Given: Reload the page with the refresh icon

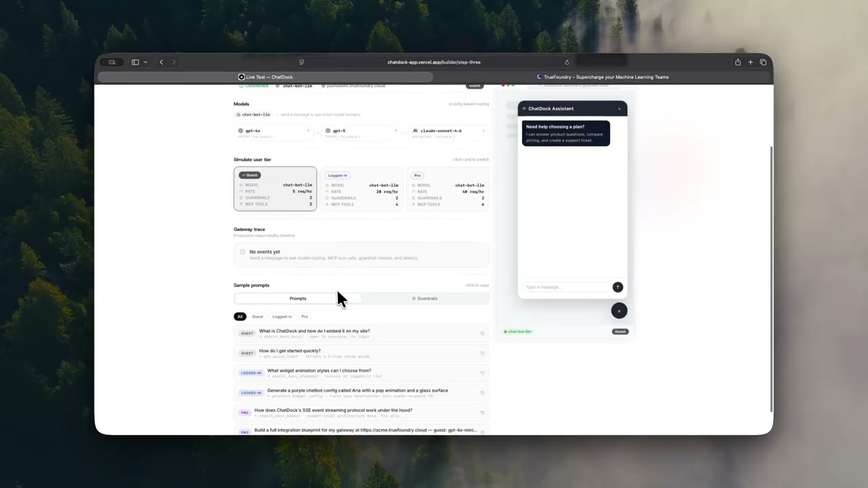Looking at the screenshot, I should coord(567,62).
